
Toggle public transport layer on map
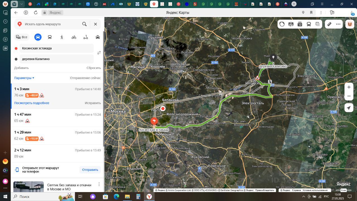pyautogui.click(x=309, y=24)
